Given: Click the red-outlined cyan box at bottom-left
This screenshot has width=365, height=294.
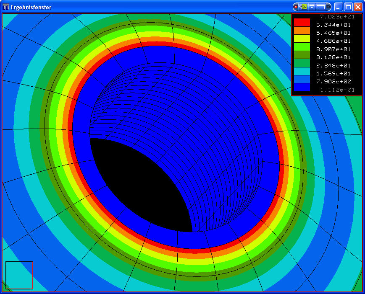Looking at the screenshot, I should tap(19, 276).
